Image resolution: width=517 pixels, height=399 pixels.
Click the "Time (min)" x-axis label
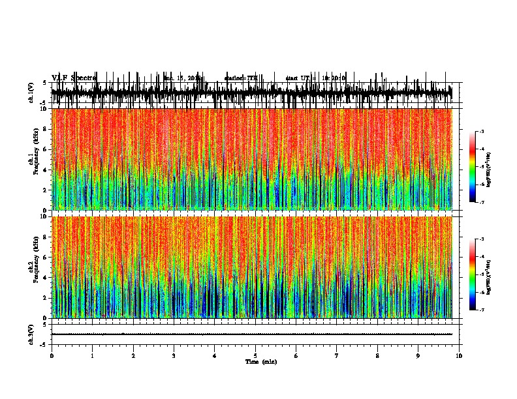coord(261,362)
